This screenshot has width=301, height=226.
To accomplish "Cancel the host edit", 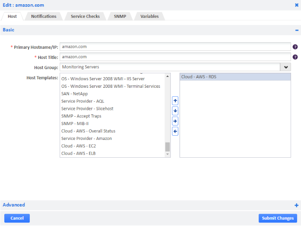I will tap(17, 218).
